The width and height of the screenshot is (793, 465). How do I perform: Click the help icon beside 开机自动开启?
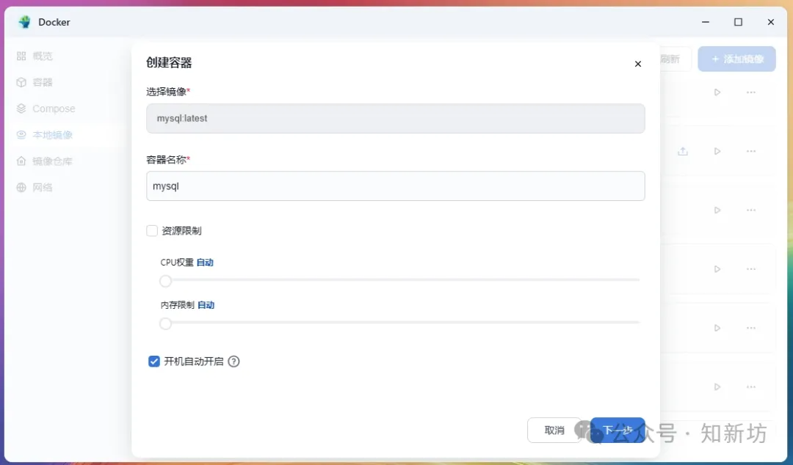pyautogui.click(x=233, y=362)
